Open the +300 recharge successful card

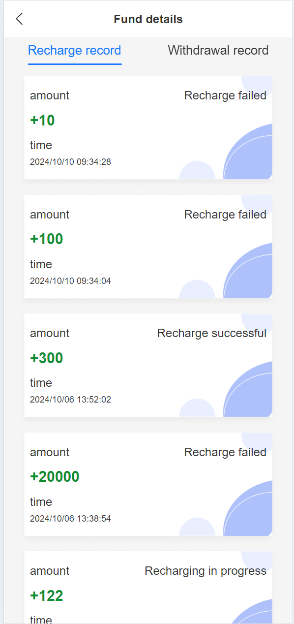[x=148, y=366]
